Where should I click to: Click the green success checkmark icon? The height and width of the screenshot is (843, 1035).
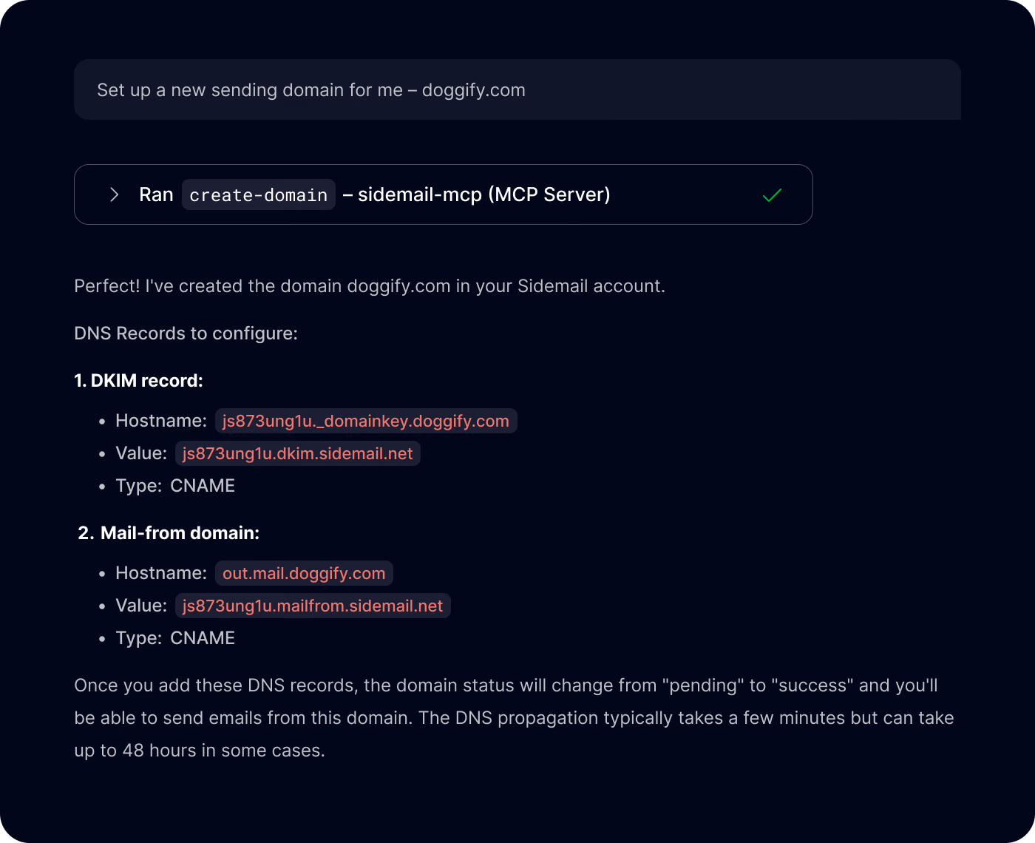click(x=772, y=194)
